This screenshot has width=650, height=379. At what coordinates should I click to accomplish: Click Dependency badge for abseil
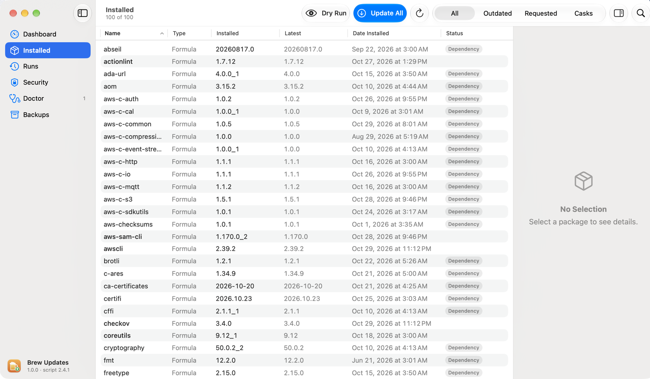tap(464, 49)
